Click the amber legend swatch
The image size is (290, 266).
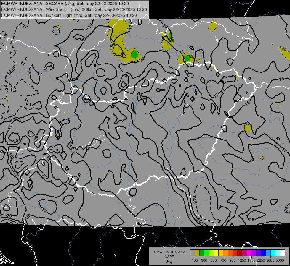[x=221, y=253]
